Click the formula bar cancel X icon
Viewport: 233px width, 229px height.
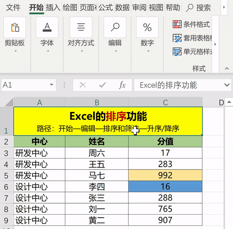(x=83, y=85)
